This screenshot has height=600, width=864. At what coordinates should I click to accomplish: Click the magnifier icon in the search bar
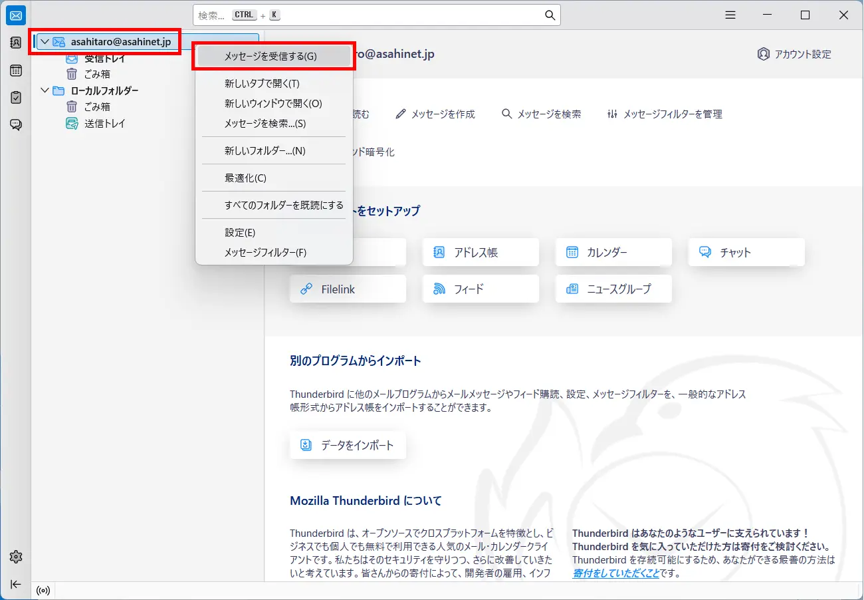[549, 14]
